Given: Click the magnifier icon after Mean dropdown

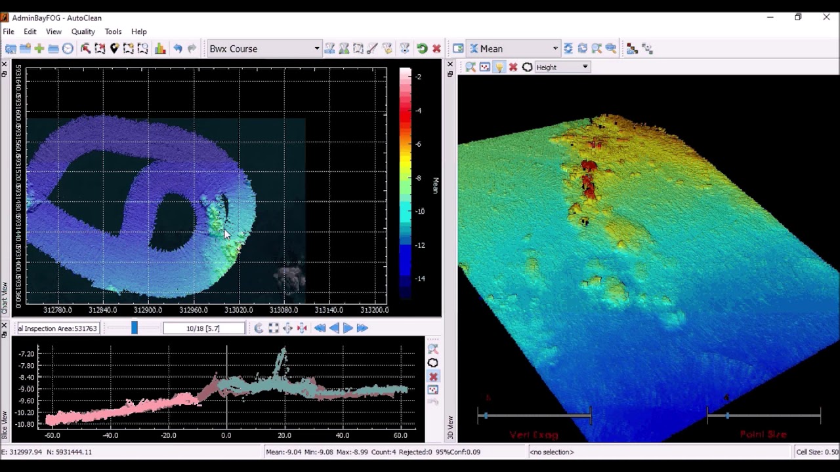Looking at the screenshot, I should [x=597, y=49].
